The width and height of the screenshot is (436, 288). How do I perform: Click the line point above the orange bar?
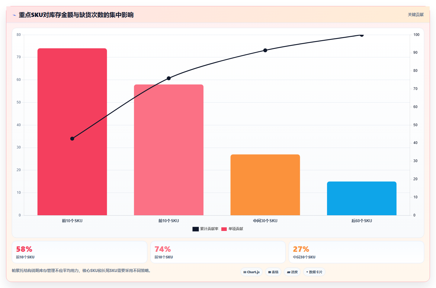pyautogui.click(x=265, y=50)
